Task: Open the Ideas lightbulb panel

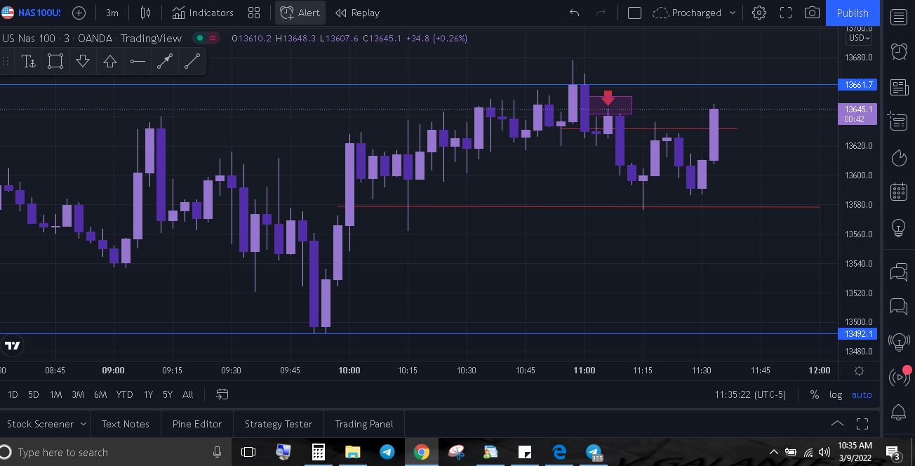Action: click(899, 228)
